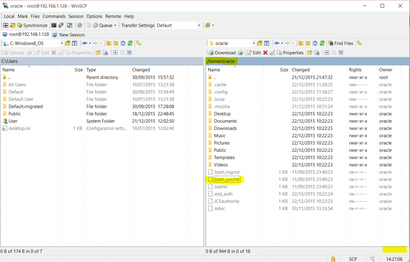
Task: Open the local drive C: Windows8_OS dropdown
Action: tap(62, 43)
